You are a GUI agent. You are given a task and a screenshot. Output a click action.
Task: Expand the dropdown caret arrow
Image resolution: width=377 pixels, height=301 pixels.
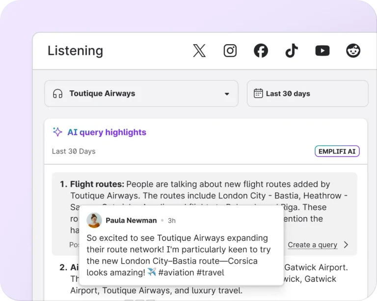(227, 94)
